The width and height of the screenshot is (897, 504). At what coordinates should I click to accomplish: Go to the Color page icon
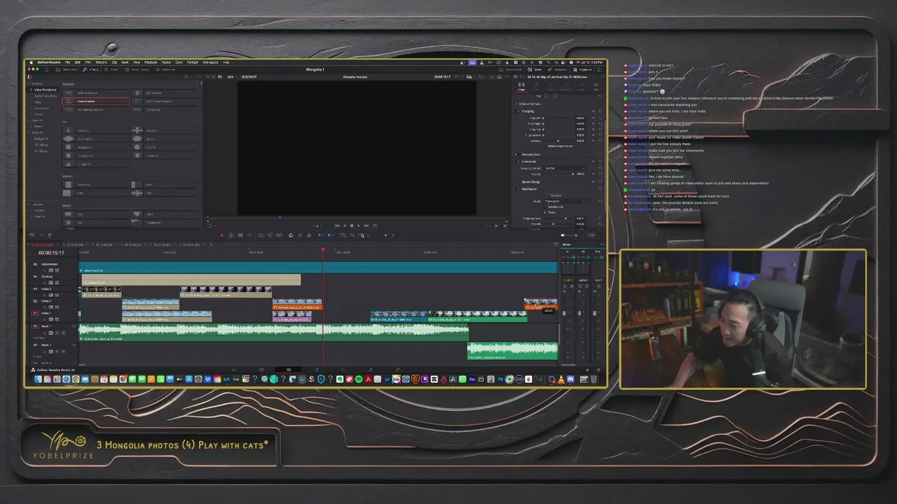click(343, 369)
